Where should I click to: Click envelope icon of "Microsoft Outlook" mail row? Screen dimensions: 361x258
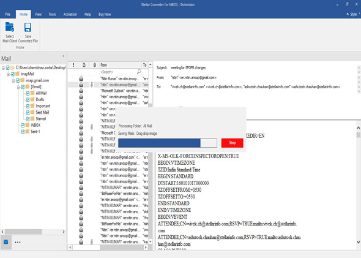(81, 91)
